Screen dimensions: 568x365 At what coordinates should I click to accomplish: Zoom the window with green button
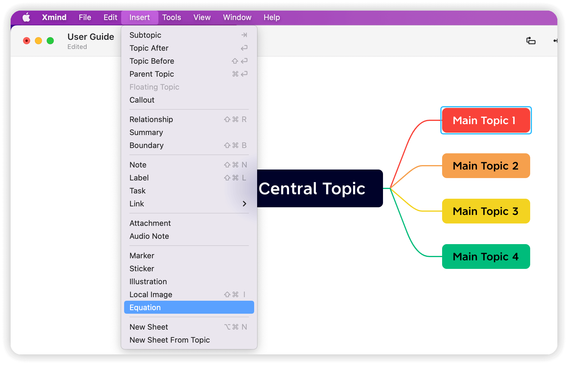(50, 41)
